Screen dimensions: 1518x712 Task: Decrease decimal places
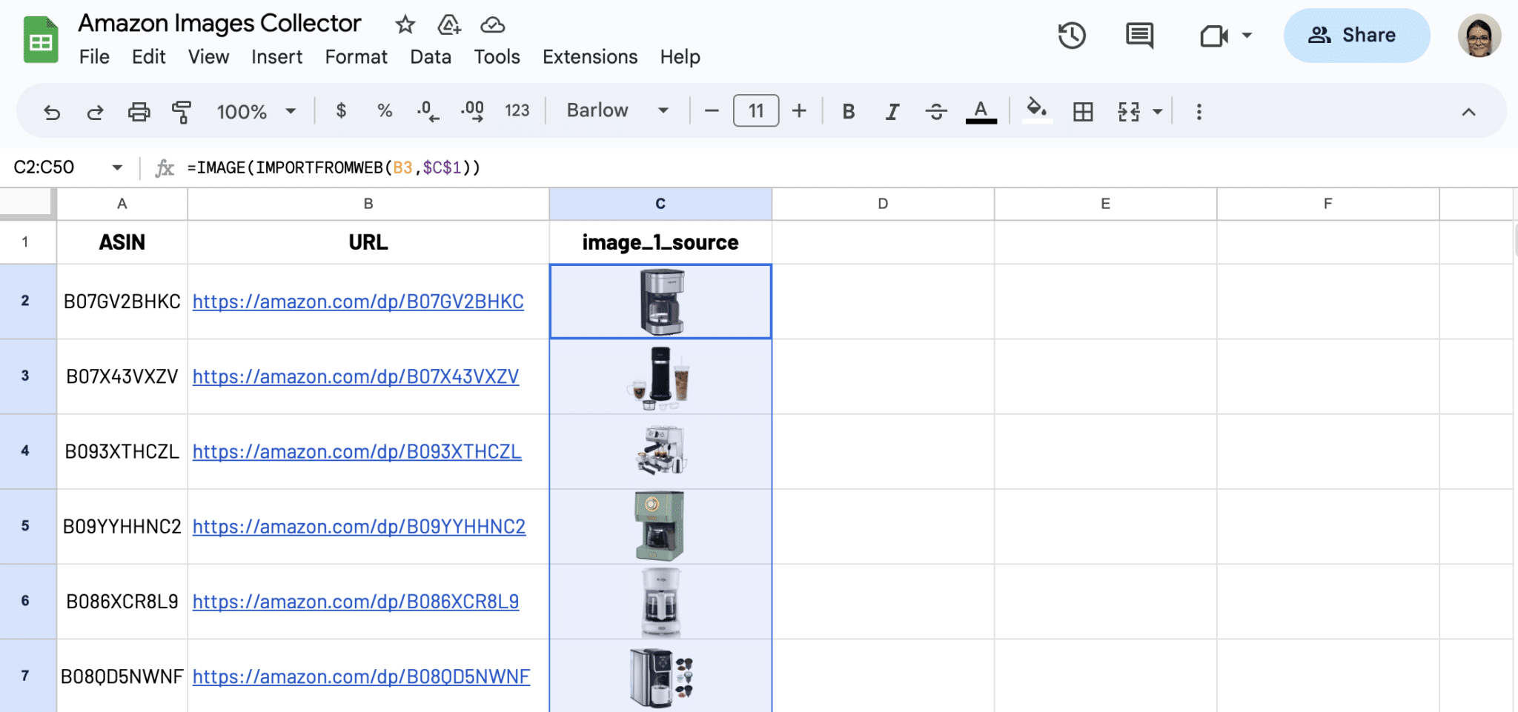pos(427,111)
